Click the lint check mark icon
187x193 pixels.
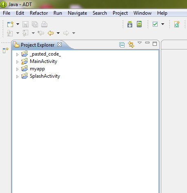click(155, 24)
